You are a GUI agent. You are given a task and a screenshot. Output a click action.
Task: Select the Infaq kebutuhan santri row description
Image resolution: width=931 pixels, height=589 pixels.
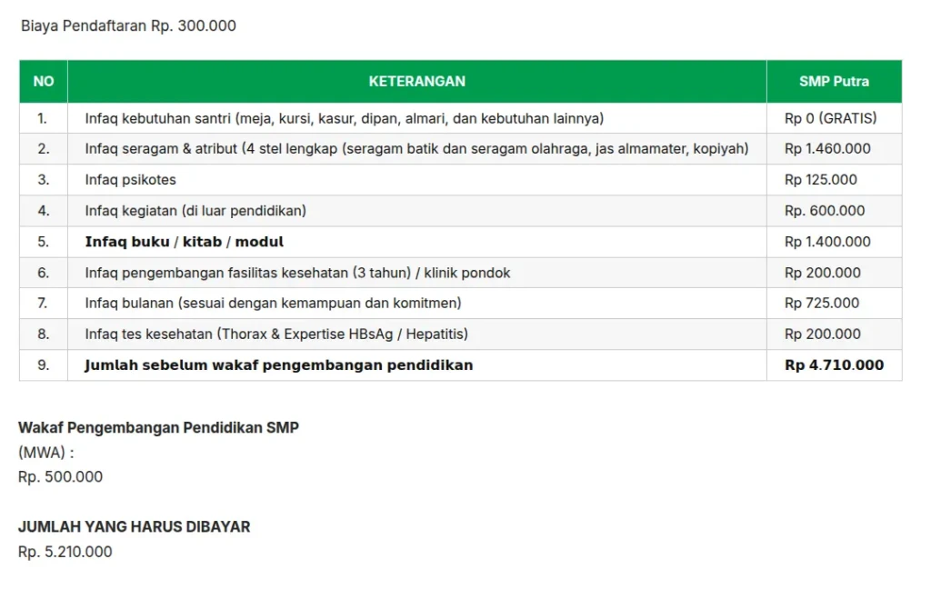coord(344,118)
